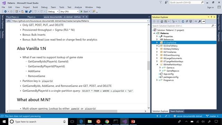
Task: Click the find in files toolbar icon
Action: point(94,11)
